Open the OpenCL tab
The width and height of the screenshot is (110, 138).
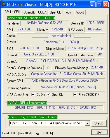pos(55,12)
